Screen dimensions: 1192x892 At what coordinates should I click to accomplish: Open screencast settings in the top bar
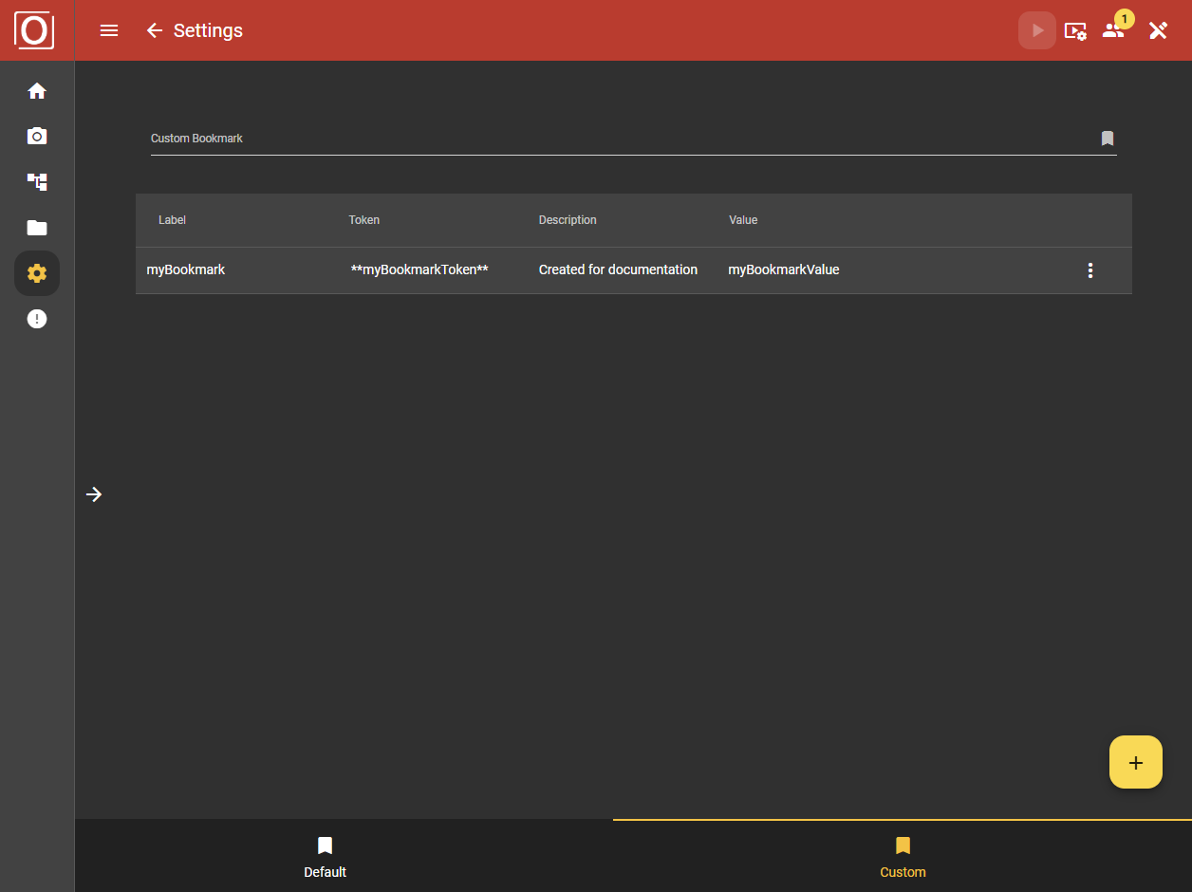pos(1075,30)
